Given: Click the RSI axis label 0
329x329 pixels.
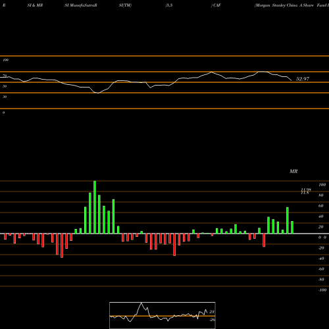Looking at the screenshot, I should [3, 113].
